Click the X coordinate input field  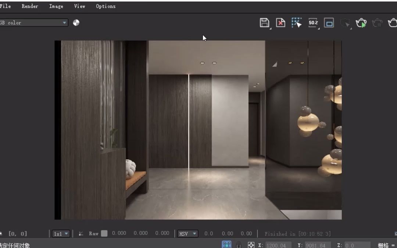278,244
